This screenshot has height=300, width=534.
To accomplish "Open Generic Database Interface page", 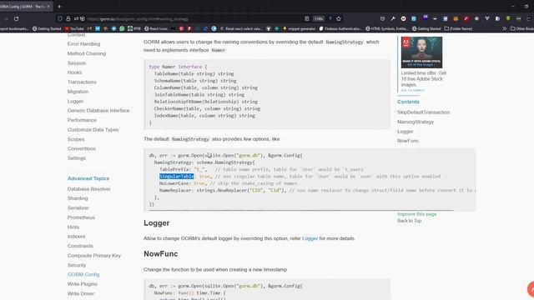I will click(98, 111).
